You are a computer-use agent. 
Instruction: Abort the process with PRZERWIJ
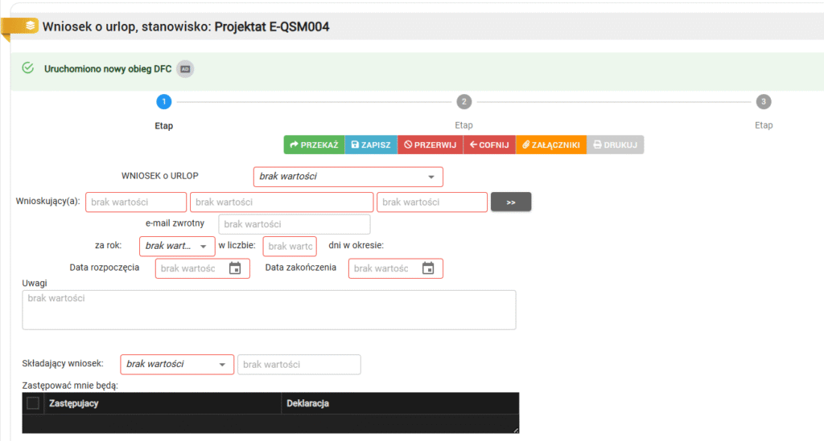[x=430, y=145]
